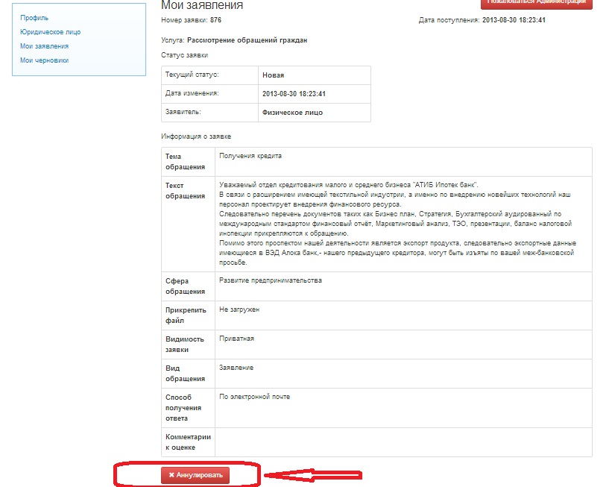
Task: Select the current status value Новая
Action: [273, 75]
